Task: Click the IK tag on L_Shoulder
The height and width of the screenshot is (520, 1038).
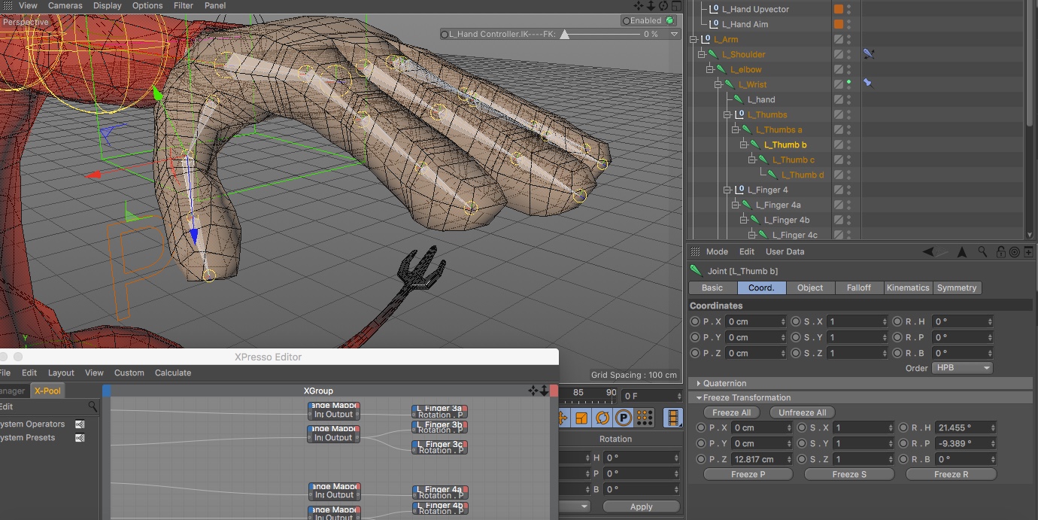Action: 868,54
